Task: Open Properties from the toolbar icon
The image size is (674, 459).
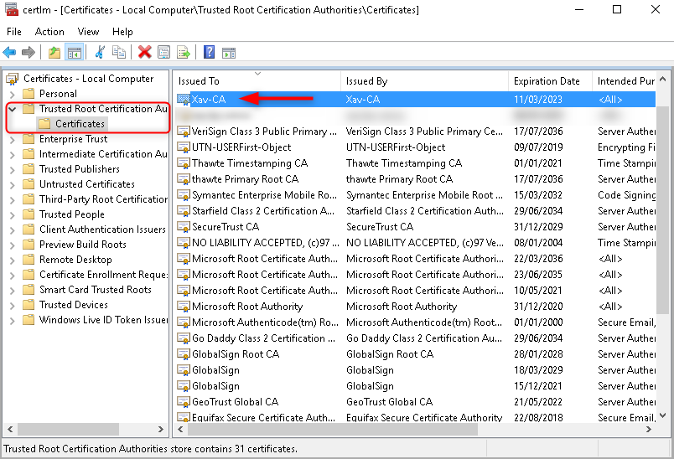Action: tap(163, 52)
